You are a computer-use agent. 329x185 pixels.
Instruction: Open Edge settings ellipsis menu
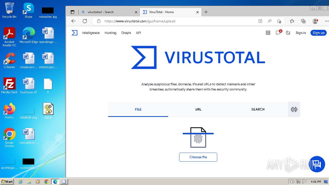pos(326,21)
